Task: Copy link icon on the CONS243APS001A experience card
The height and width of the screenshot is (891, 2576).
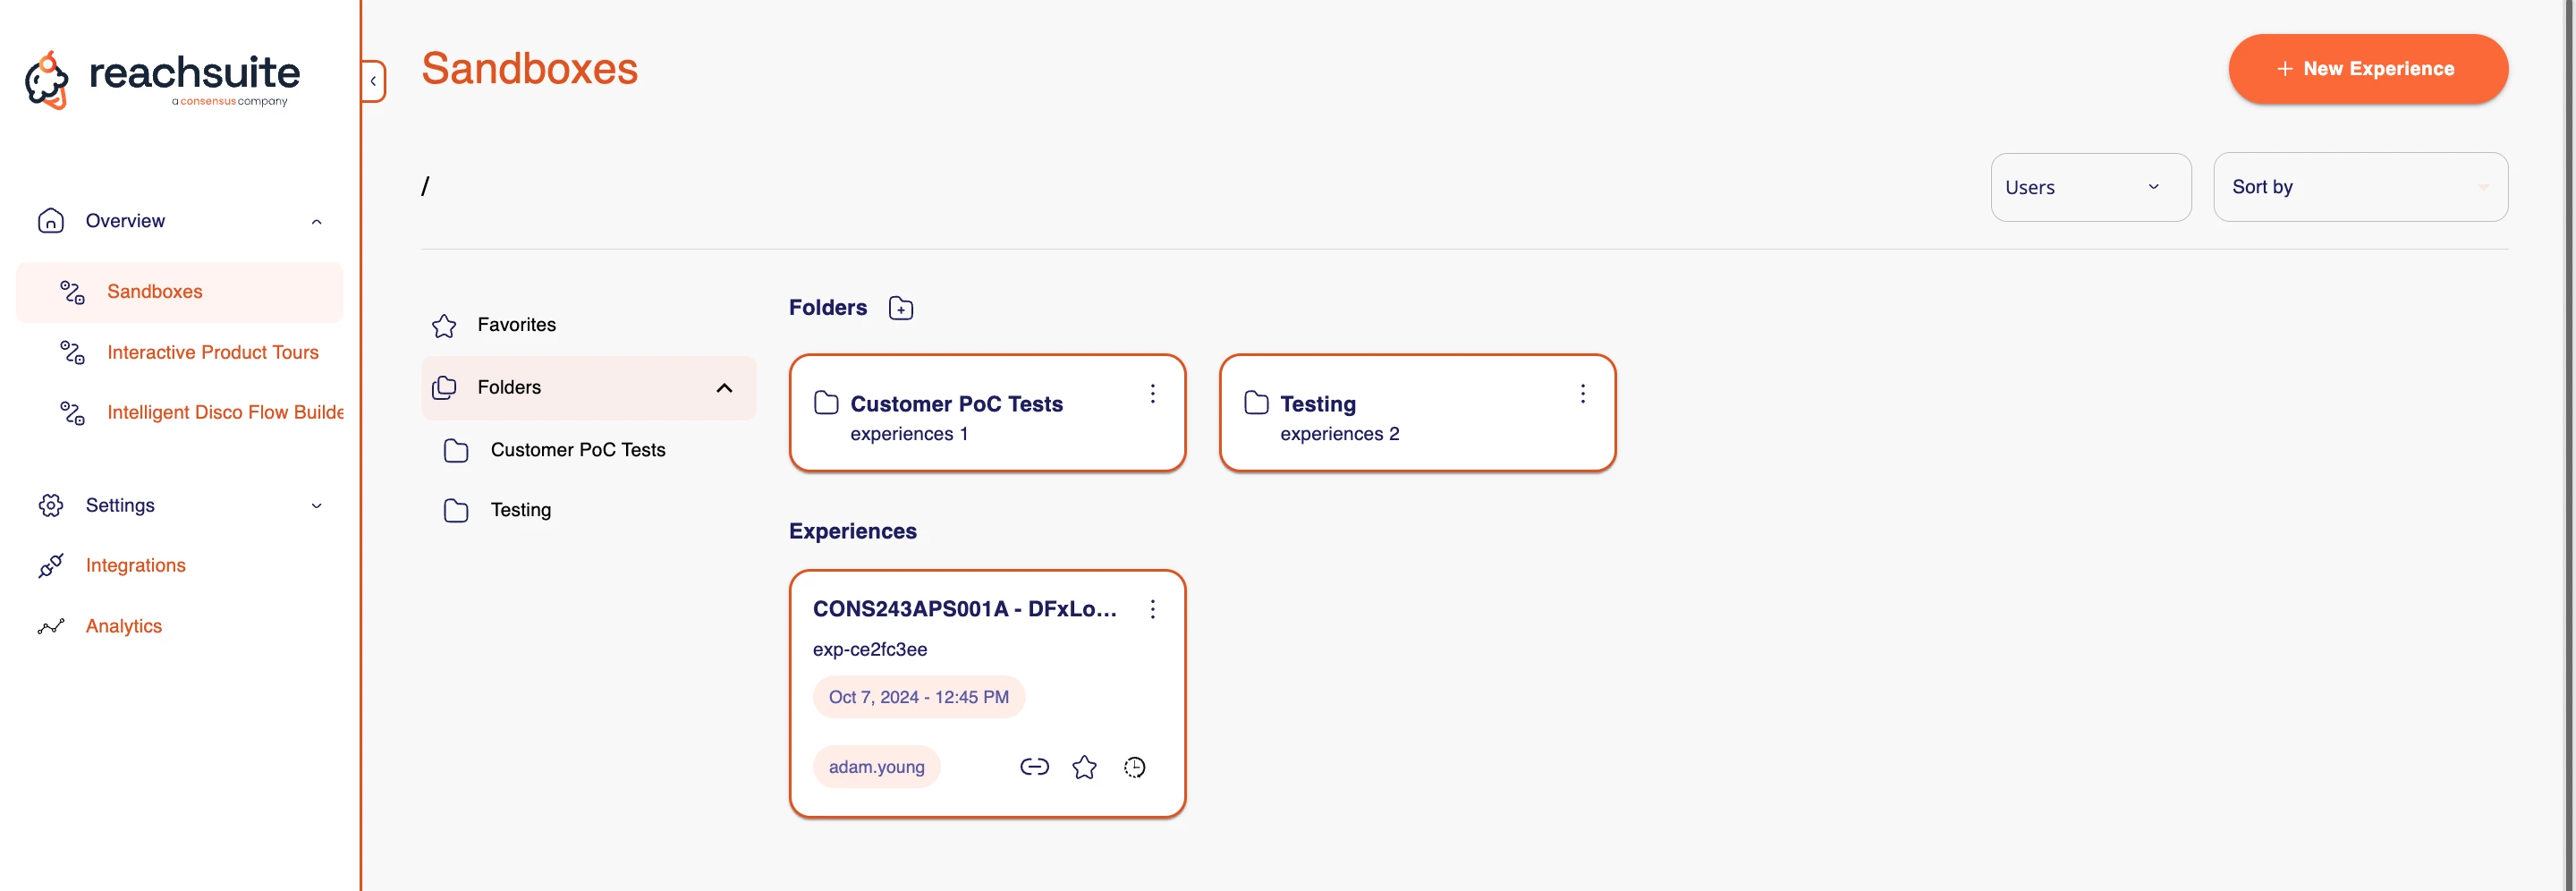Action: (x=1033, y=767)
